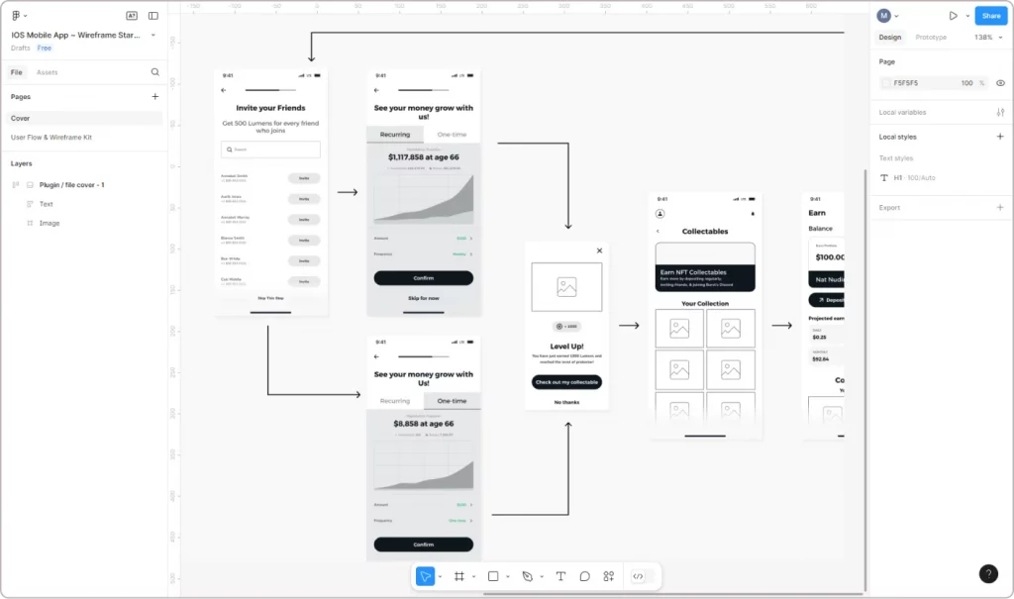Add a new page with plus icon
The width and height of the screenshot is (1014, 599).
[155, 96]
